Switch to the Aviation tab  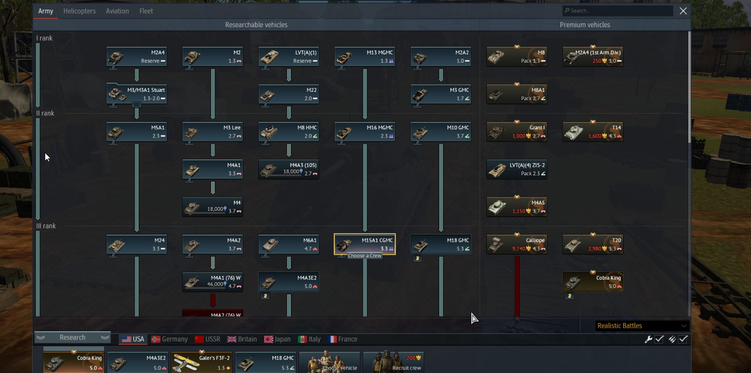pyautogui.click(x=117, y=11)
